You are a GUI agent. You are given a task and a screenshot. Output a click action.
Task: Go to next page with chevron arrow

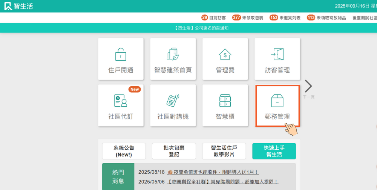tap(308, 86)
